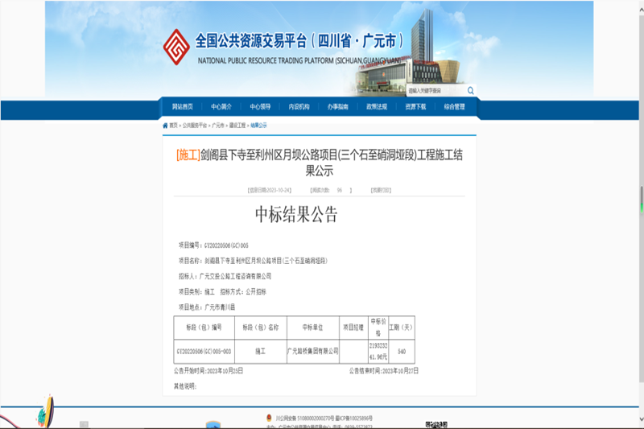This screenshot has width=644, height=429.
Task: Open the 中心简介 navigation menu
Action: (x=221, y=107)
